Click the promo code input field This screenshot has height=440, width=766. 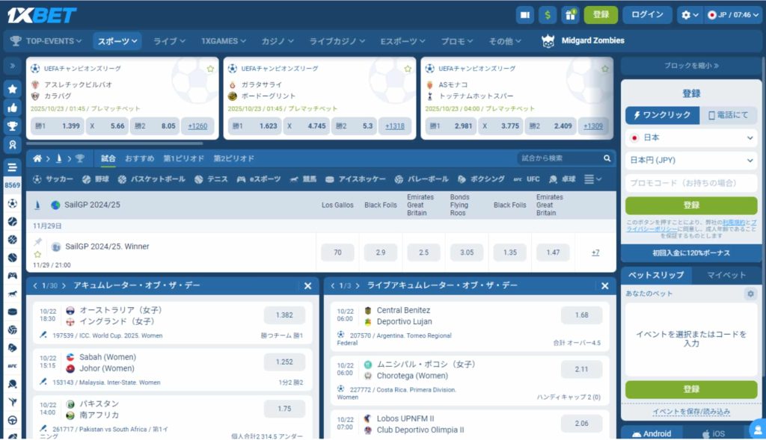coord(691,183)
